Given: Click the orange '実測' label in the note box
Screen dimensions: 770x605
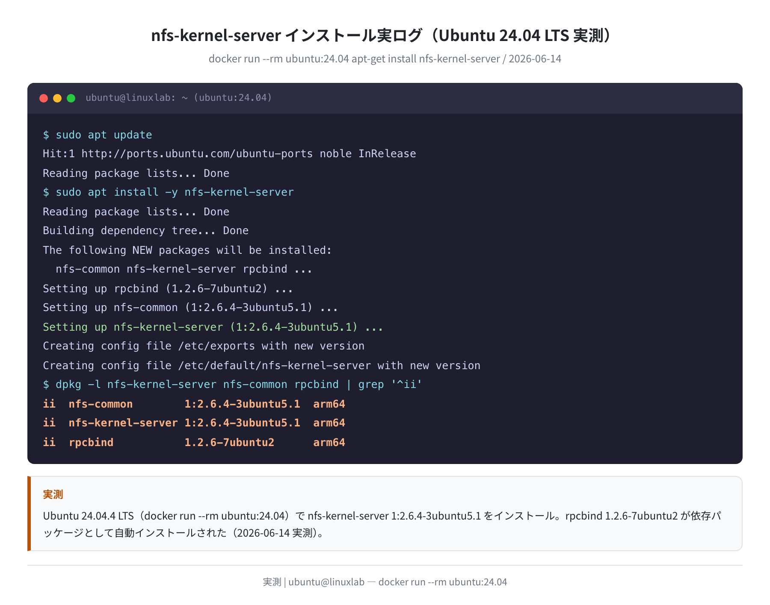Looking at the screenshot, I should pos(53,494).
